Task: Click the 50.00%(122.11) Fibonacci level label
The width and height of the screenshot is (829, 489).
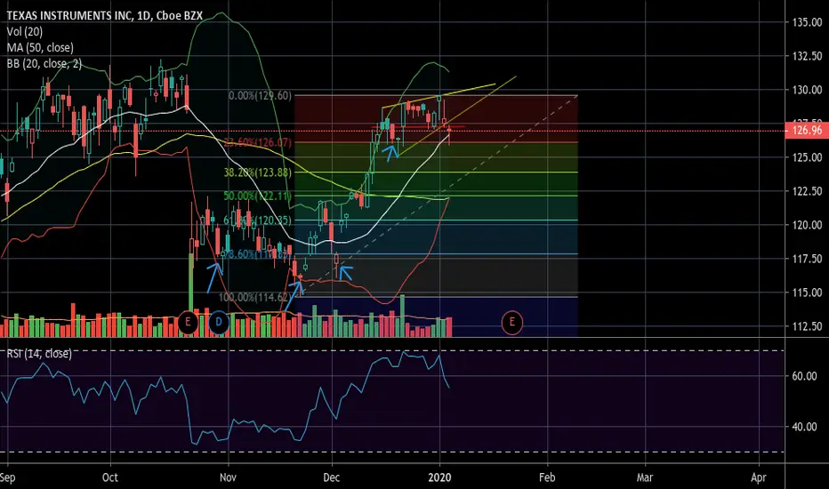Action: tap(257, 196)
